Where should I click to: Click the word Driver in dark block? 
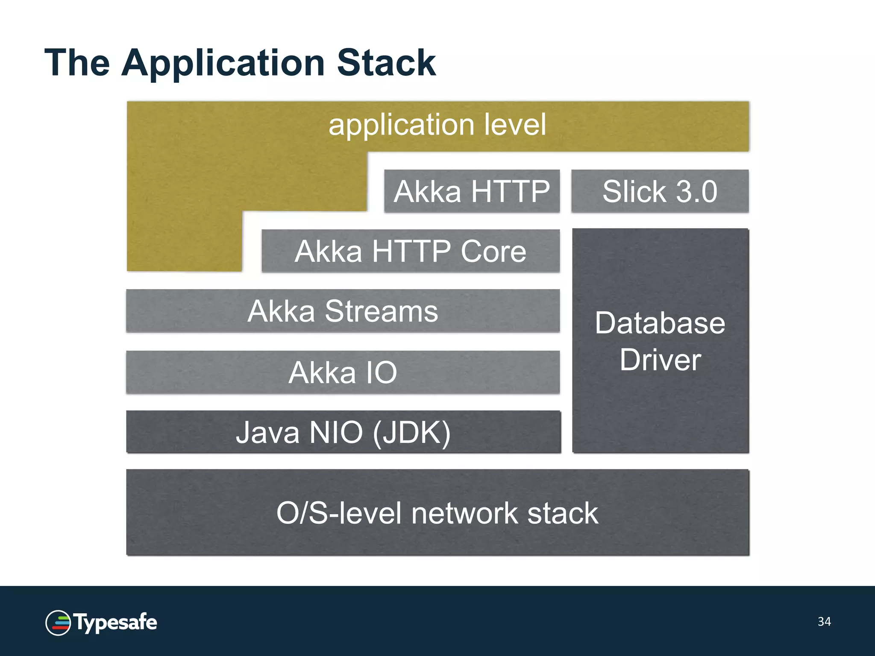click(x=660, y=360)
